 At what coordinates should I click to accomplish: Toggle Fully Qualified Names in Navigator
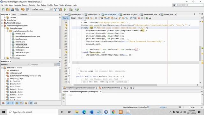point(26,103)
